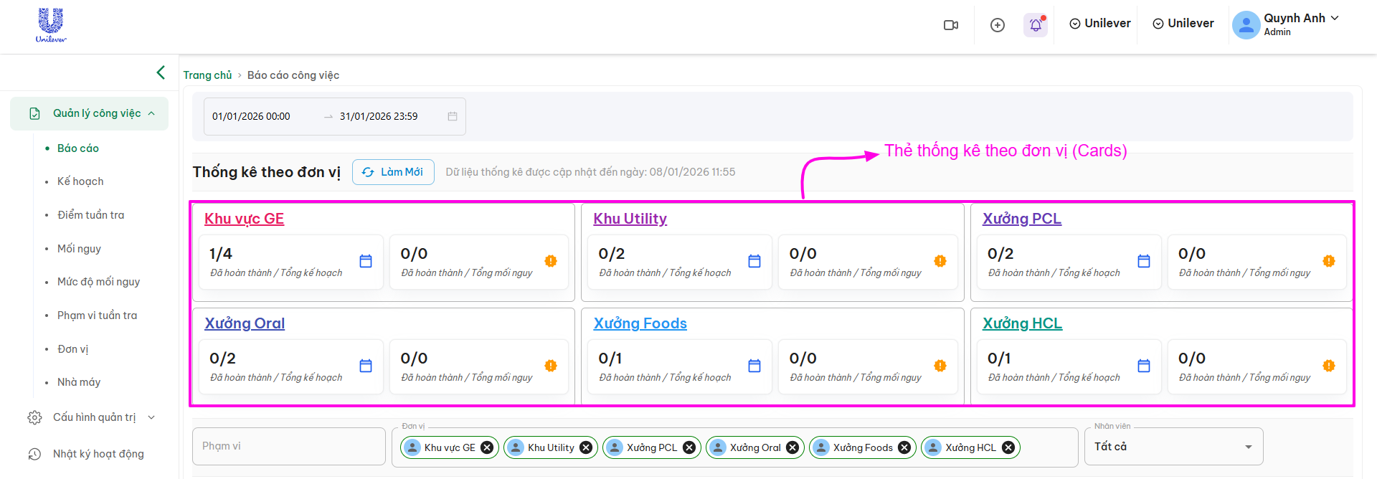Viewport: 1377px width, 479px height.
Task: Expand the Cấu hình quản trị menu
Action: (93, 417)
